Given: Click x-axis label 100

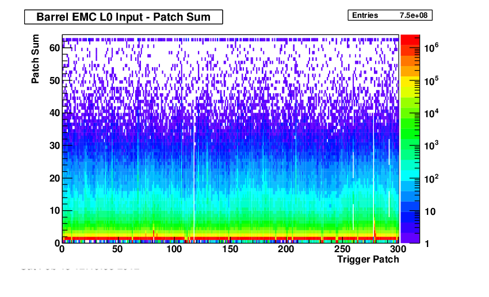Looking at the screenshot, I should pyautogui.click(x=174, y=249).
